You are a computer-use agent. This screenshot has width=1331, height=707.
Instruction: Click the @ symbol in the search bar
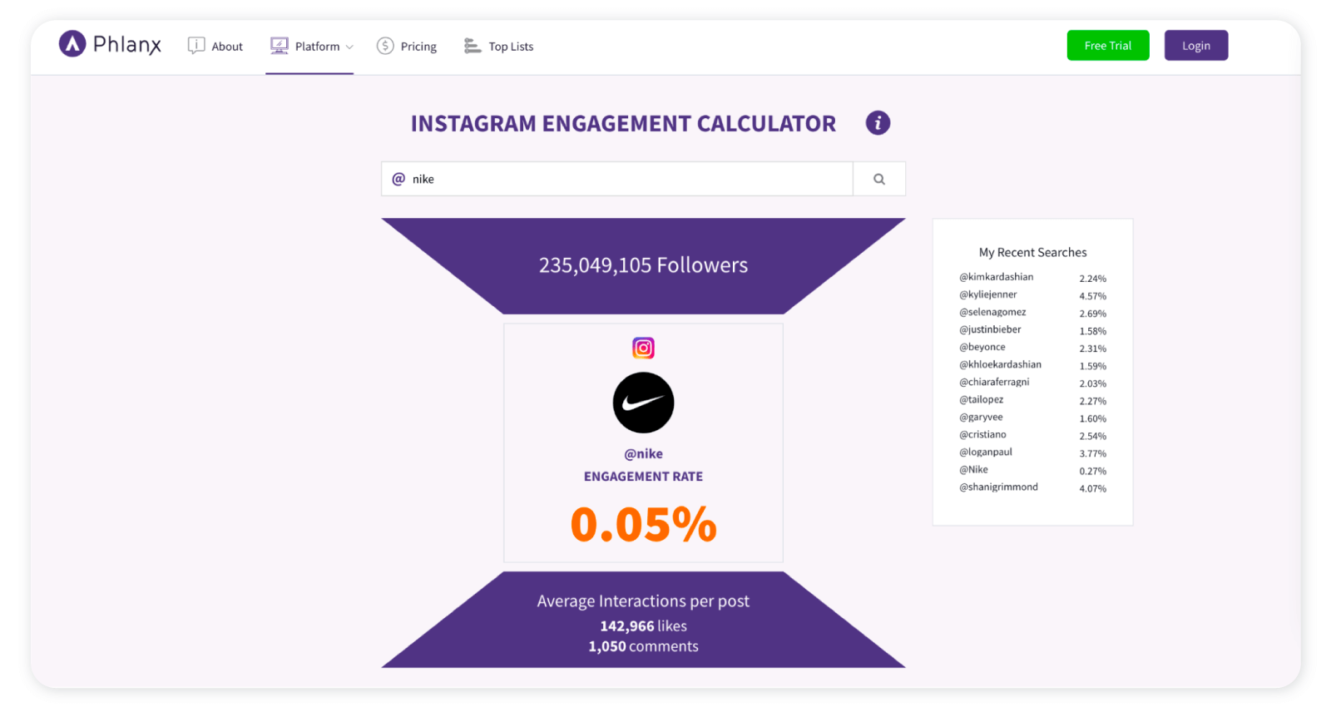398,178
